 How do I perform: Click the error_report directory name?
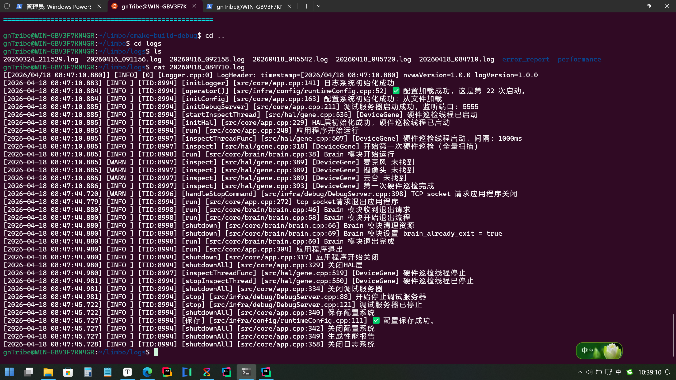click(526, 59)
